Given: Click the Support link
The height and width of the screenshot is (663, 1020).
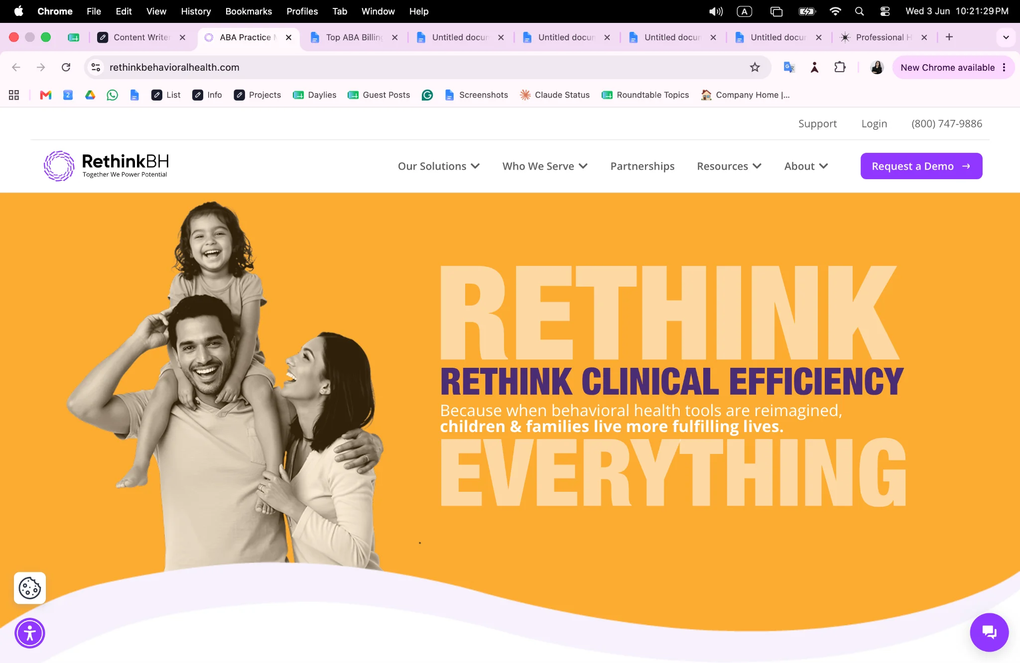Looking at the screenshot, I should point(817,123).
